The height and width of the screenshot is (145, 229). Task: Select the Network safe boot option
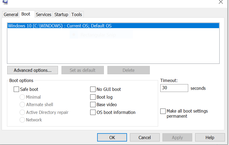22,120
